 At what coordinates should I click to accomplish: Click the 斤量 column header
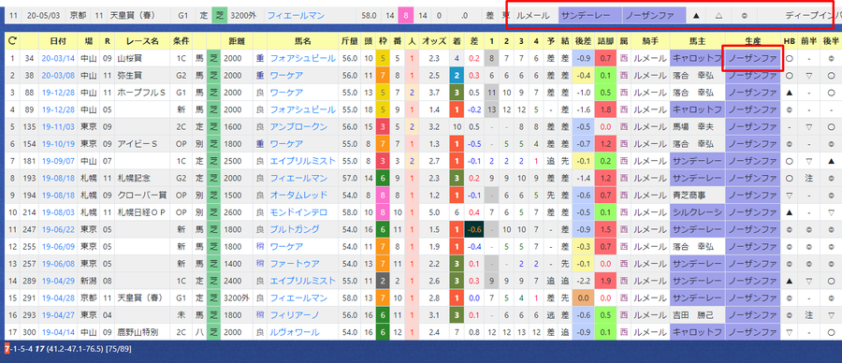pos(350,40)
